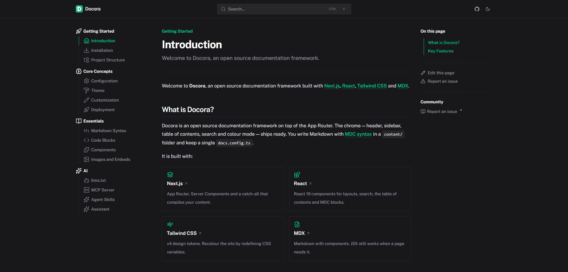Follow the inline React link
Image resolution: width=568 pixels, height=272 pixels.
click(349, 86)
